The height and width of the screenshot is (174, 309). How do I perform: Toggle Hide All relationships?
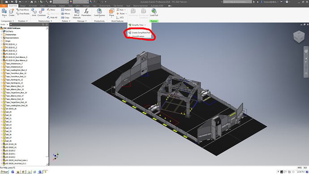(52, 17)
